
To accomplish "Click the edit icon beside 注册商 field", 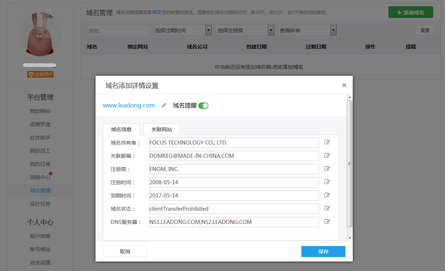I will [327, 169].
